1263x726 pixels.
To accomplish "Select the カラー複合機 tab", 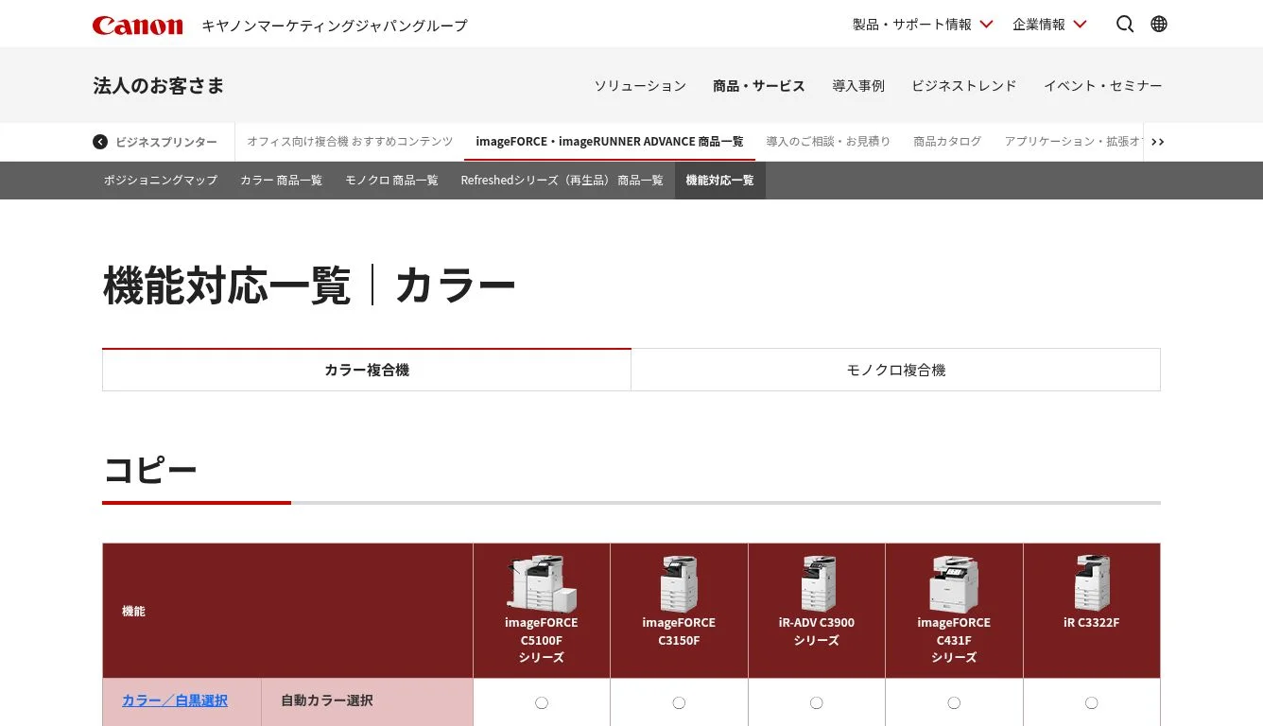I will tap(367, 371).
